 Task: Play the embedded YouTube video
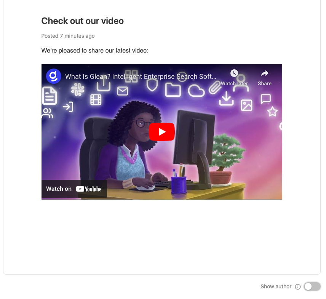(x=162, y=132)
